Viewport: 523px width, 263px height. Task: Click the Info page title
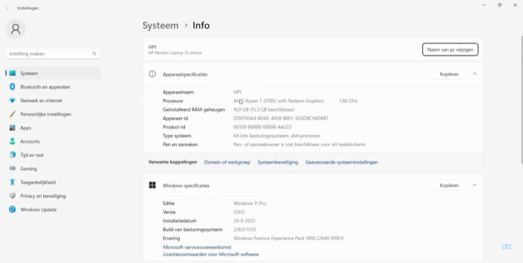click(x=201, y=26)
